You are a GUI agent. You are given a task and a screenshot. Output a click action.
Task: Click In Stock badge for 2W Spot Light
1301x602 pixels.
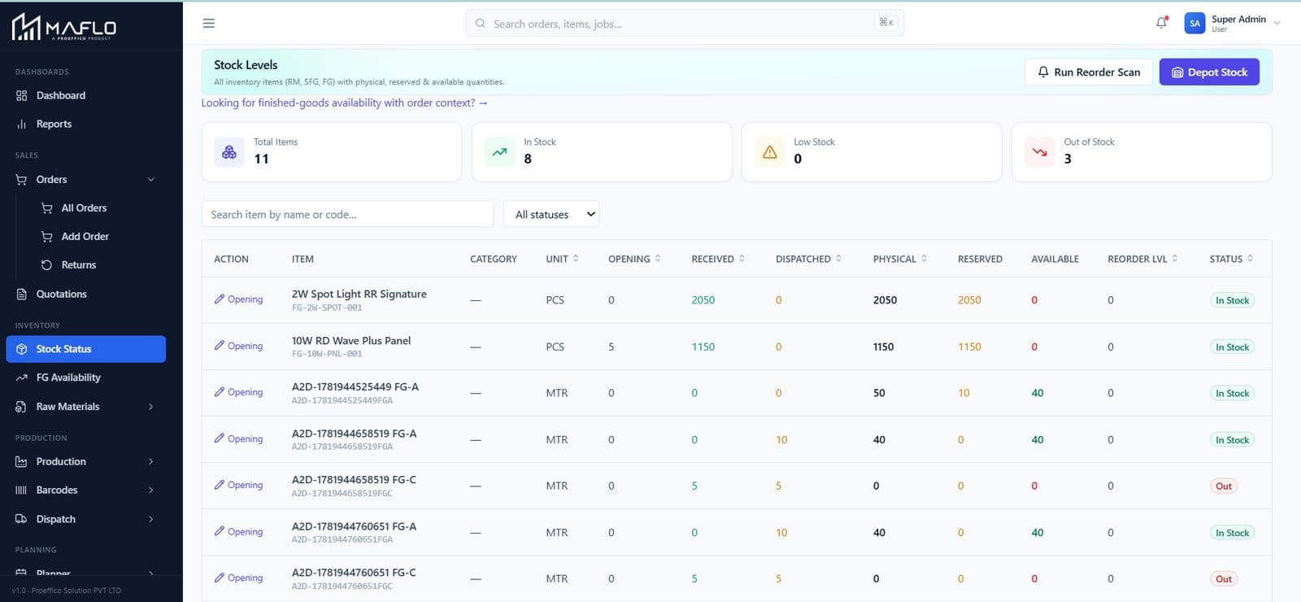[1232, 300]
